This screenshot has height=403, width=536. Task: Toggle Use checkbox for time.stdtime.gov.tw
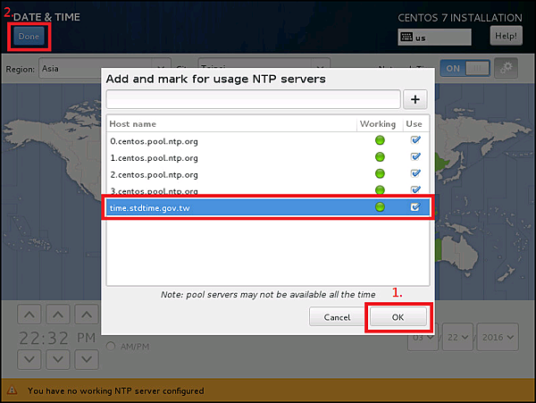pos(415,206)
